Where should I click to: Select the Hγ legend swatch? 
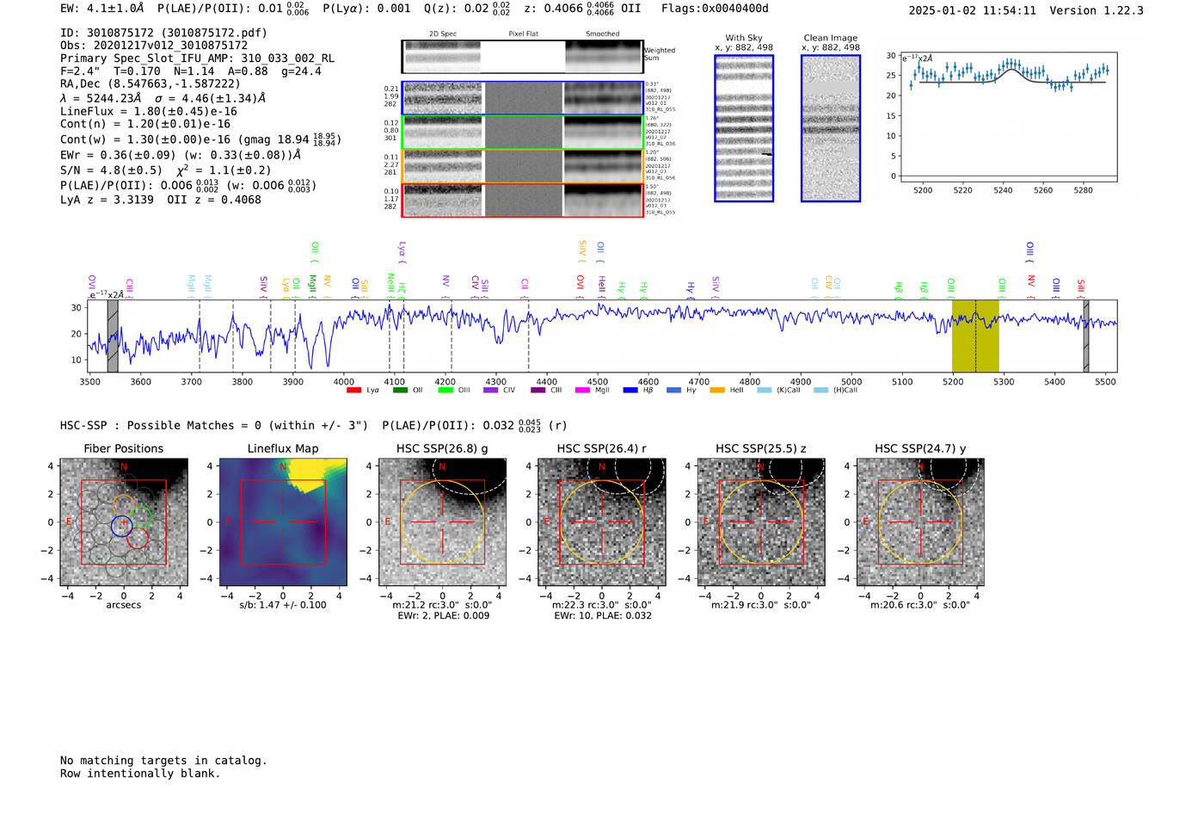[673, 391]
